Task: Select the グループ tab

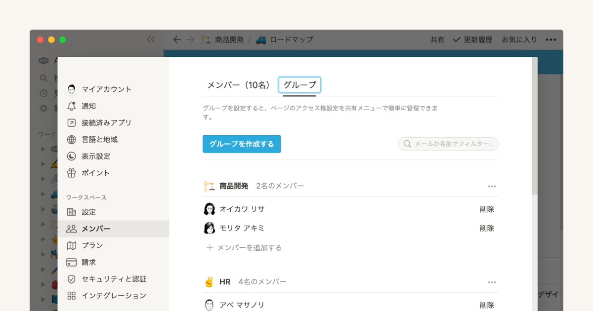Action: pos(299,85)
